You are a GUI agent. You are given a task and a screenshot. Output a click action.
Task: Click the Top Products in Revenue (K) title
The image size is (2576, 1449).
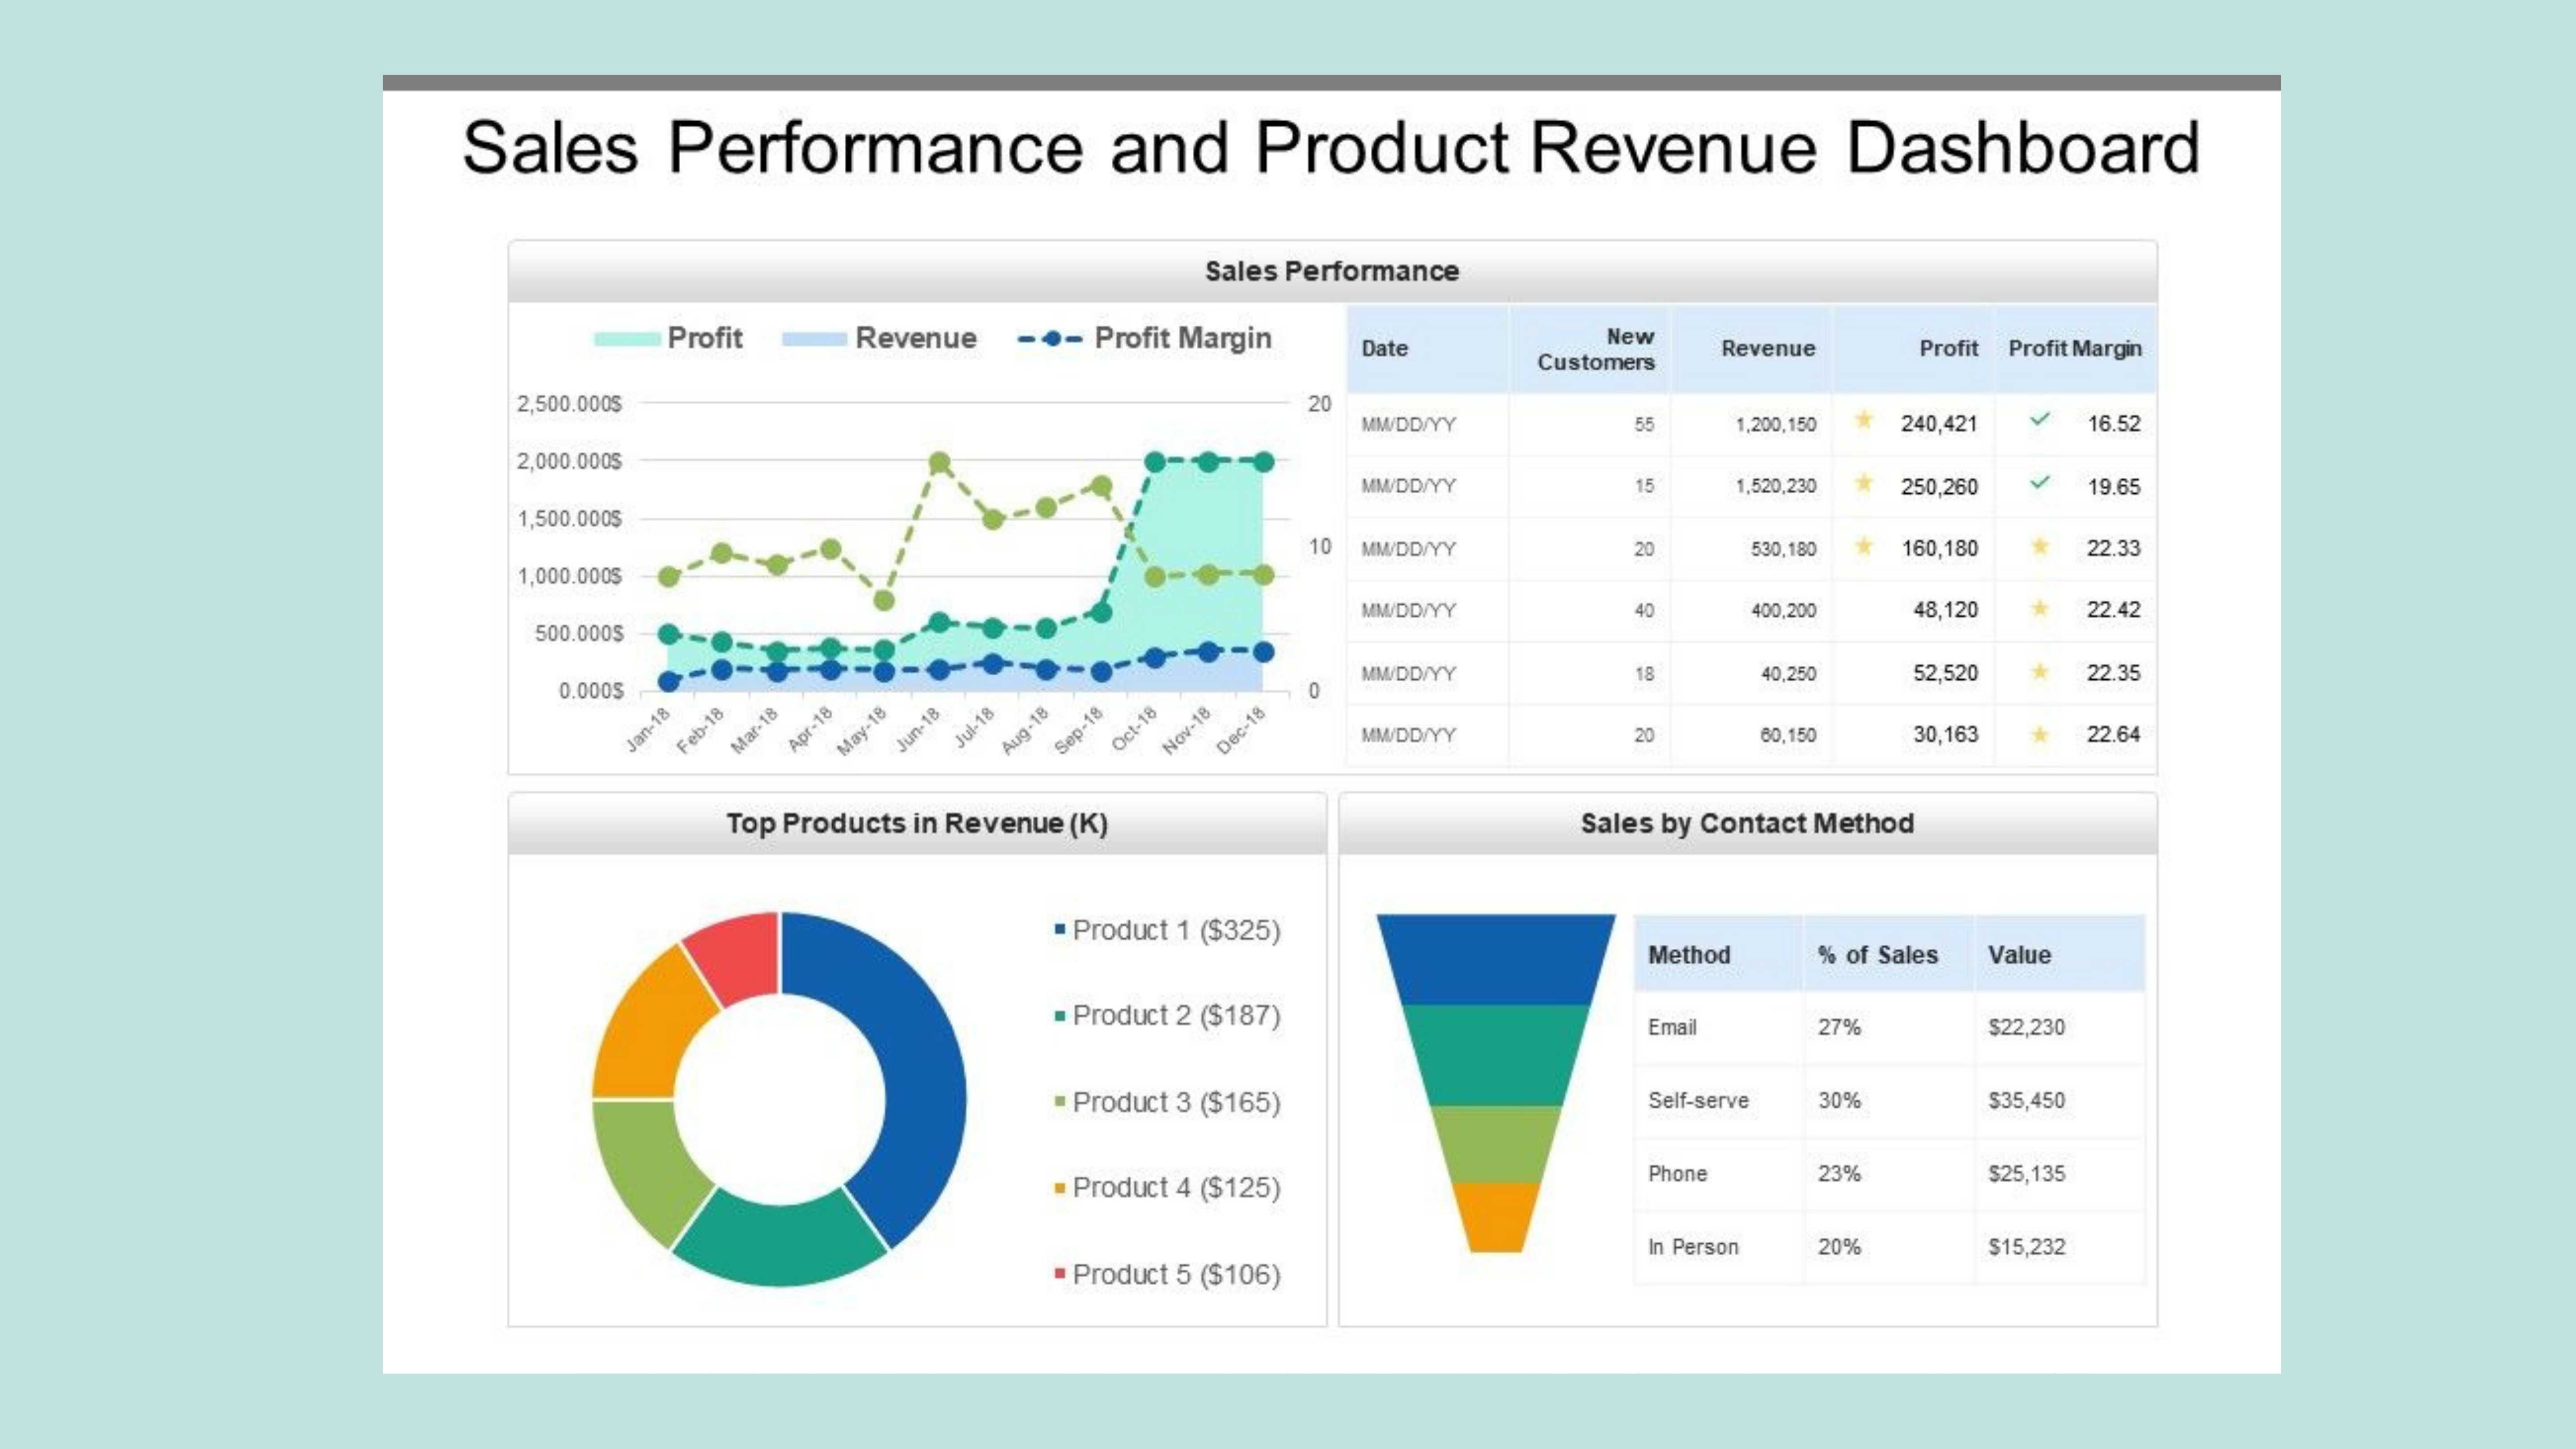pyautogui.click(x=917, y=823)
